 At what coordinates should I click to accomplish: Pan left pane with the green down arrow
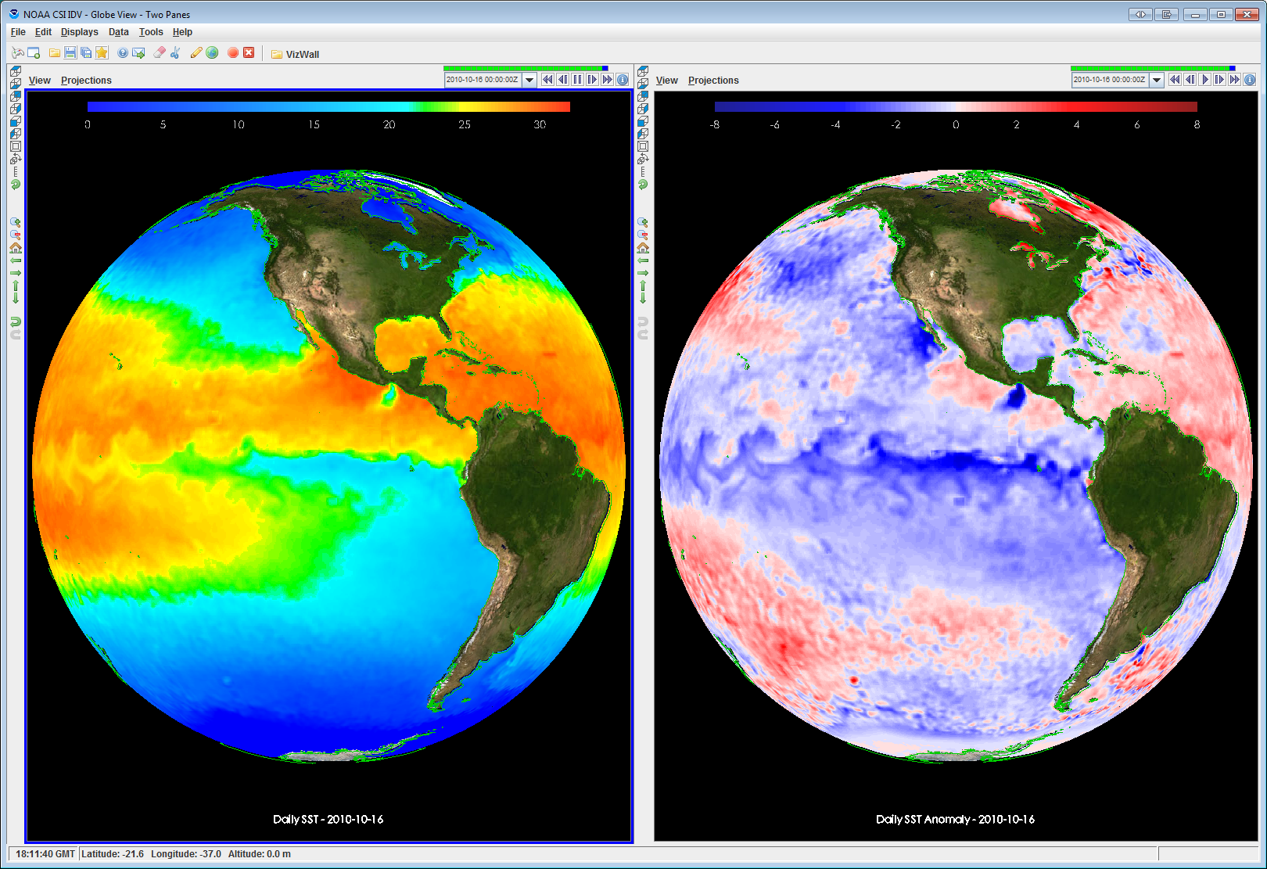click(16, 298)
